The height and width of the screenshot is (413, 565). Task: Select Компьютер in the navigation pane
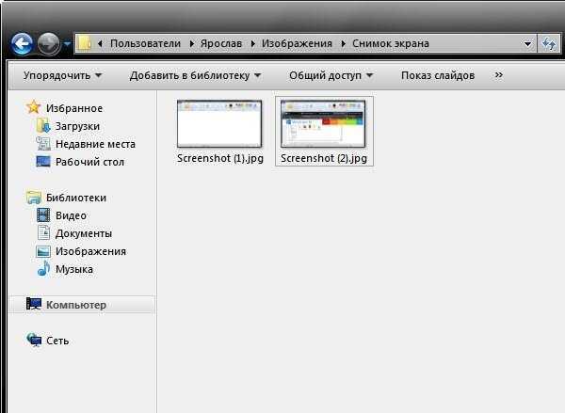76,305
